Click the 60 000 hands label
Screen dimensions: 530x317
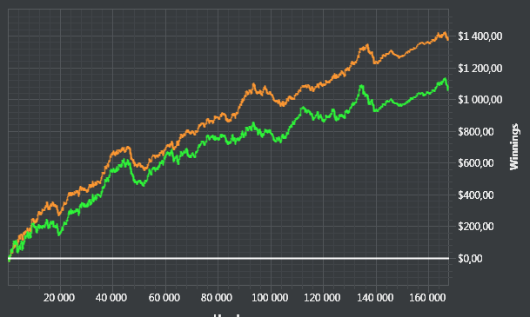click(164, 298)
